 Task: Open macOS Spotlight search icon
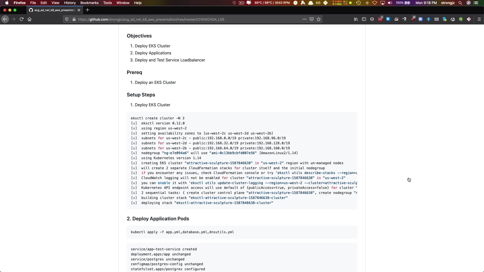coord(460,3)
